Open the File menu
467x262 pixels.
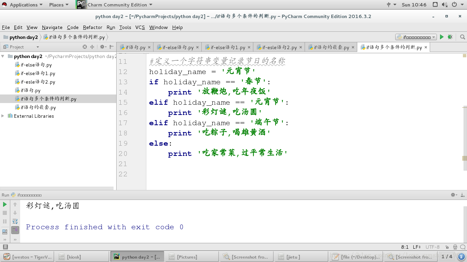coord(6,27)
